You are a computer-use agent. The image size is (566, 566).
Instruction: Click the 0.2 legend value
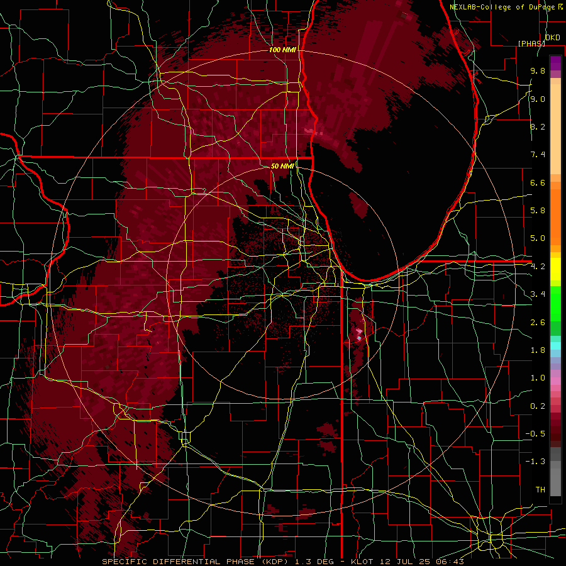pyautogui.click(x=538, y=406)
